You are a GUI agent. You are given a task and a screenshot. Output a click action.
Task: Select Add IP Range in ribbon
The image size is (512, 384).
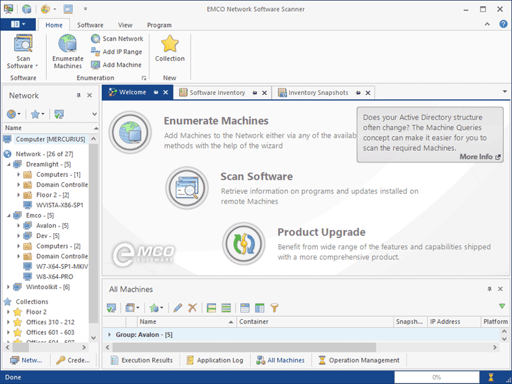116,52
